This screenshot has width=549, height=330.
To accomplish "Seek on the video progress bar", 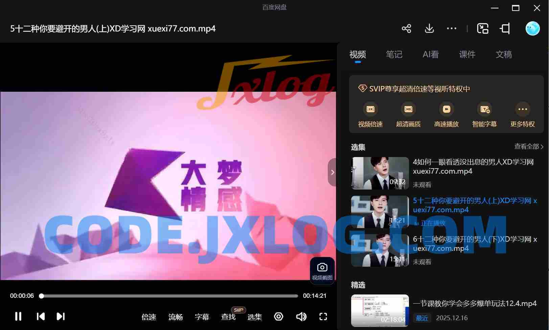I will coord(169,296).
